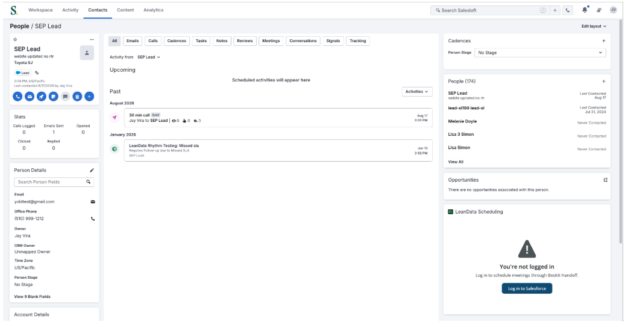Click the person avatar placeholder on SEP Lead card
This screenshot has height=327, width=628.
coord(87,53)
